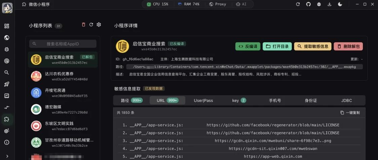Viewport: 378px width, 160px height.
Task: Click the 已解包 badge on 启信宝 row
Action: click(87, 57)
